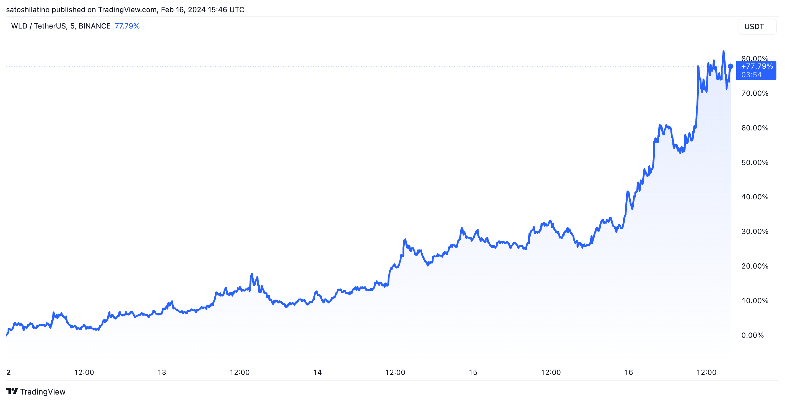
Task: Click the 03:54 countdown timer label
Action: [751, 75]
